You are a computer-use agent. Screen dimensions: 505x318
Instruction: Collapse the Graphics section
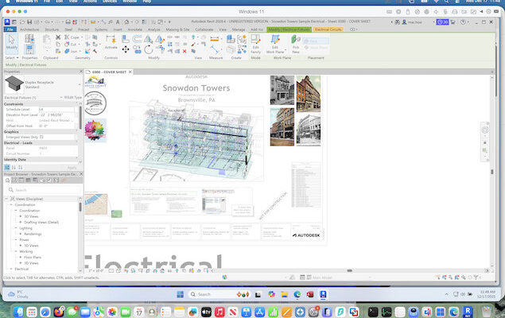[76, 132]
